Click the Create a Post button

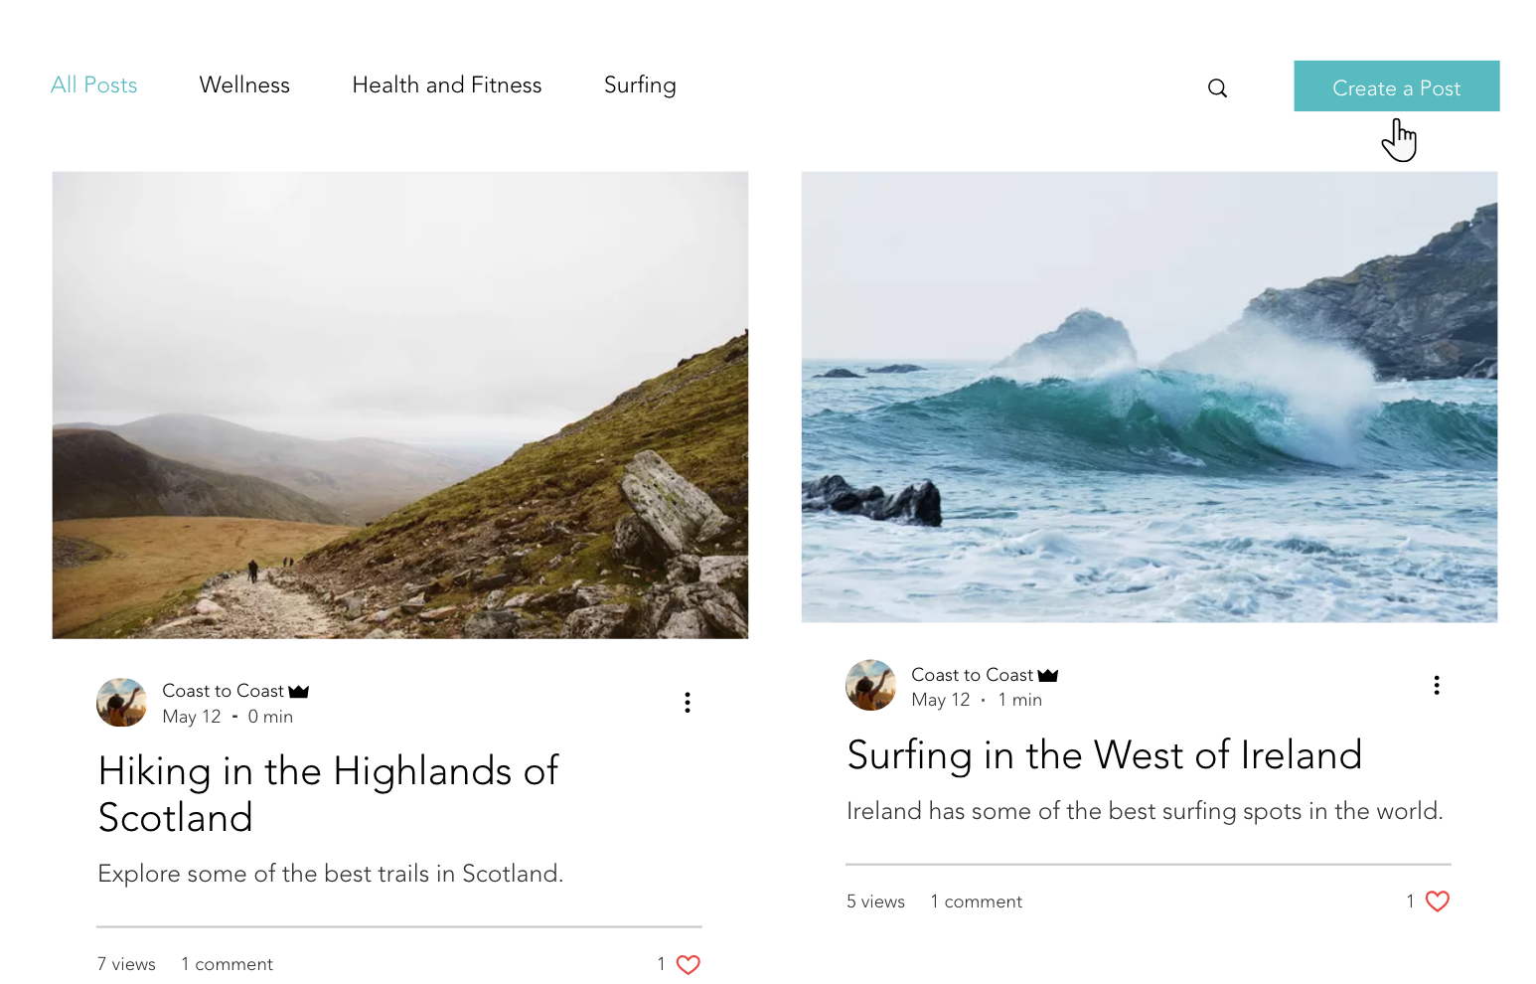coord(1396,86)
